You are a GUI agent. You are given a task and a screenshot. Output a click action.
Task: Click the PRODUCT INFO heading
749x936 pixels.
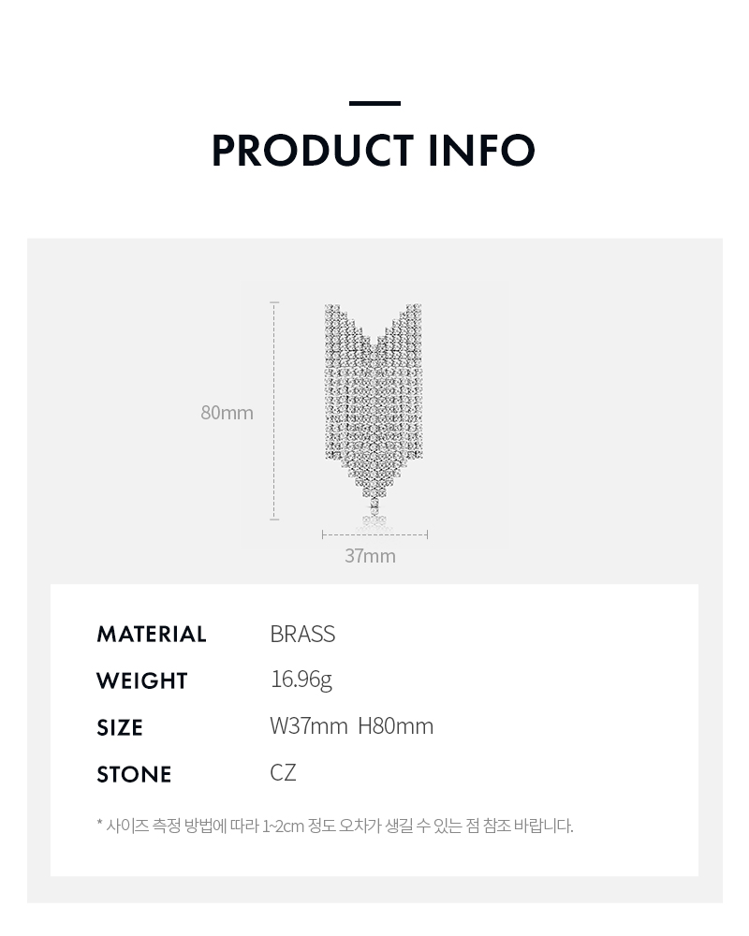pyautogui.click(x=374, y=151)
